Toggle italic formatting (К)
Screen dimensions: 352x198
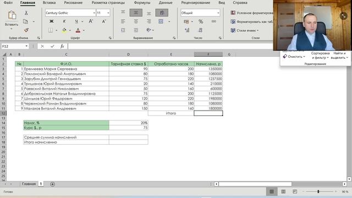[64, 21]
